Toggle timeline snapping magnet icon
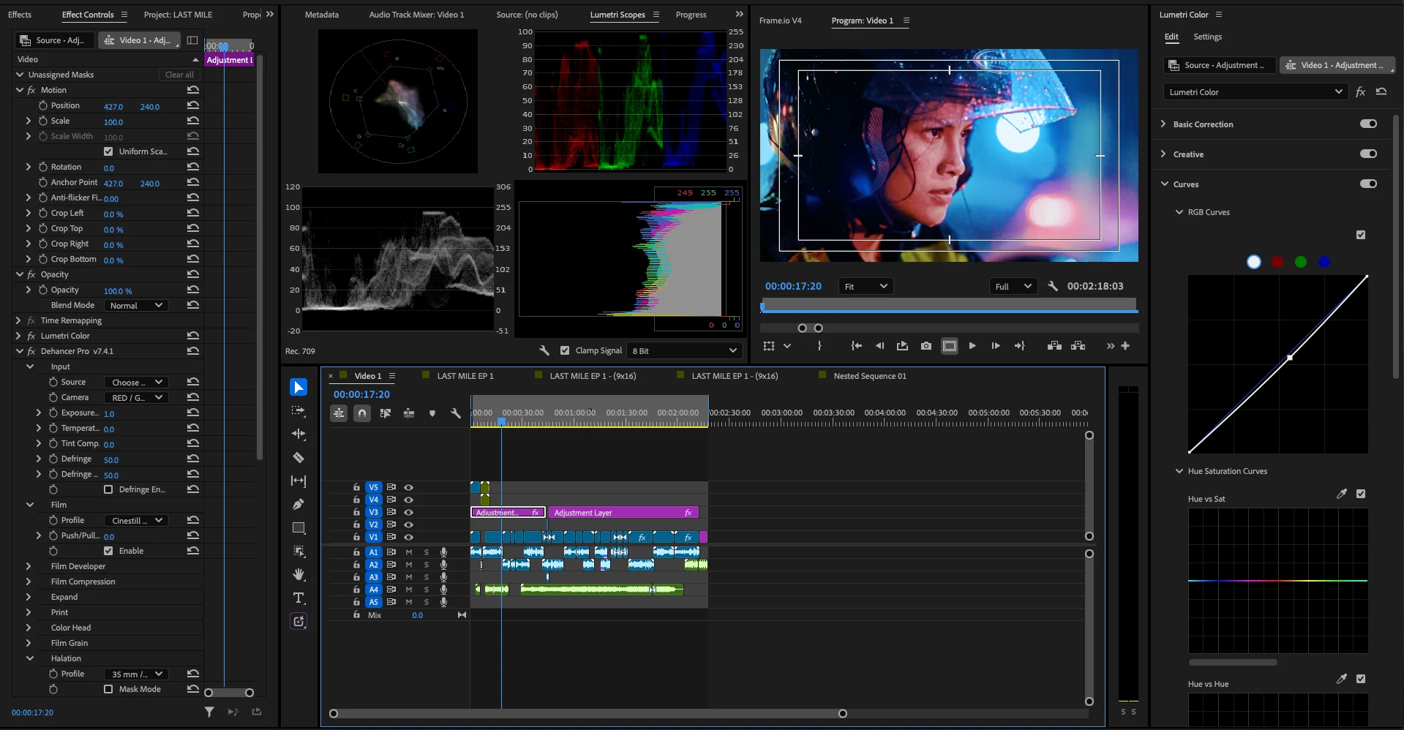The width and height of the screenshot is (1404, 730). (x=362, y=413)
